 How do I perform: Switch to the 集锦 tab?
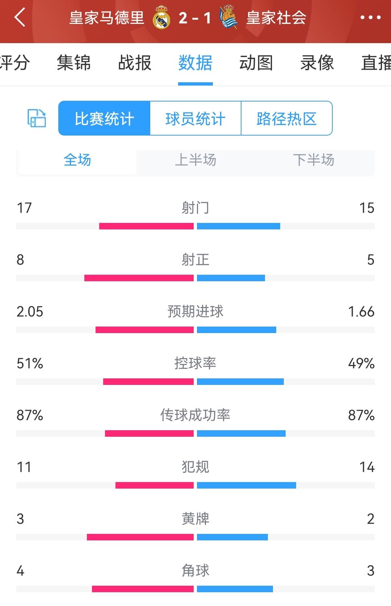74,63
